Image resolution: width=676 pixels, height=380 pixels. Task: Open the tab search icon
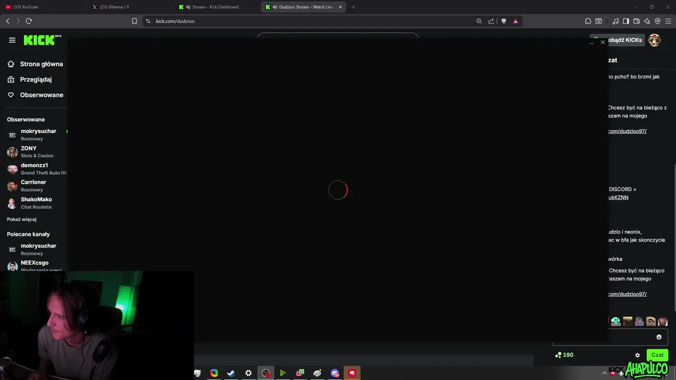pos(598,21)
